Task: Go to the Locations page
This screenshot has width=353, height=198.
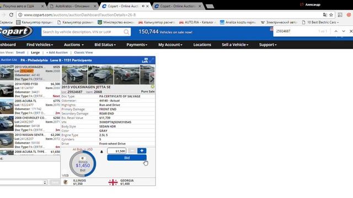Action: 202,45
